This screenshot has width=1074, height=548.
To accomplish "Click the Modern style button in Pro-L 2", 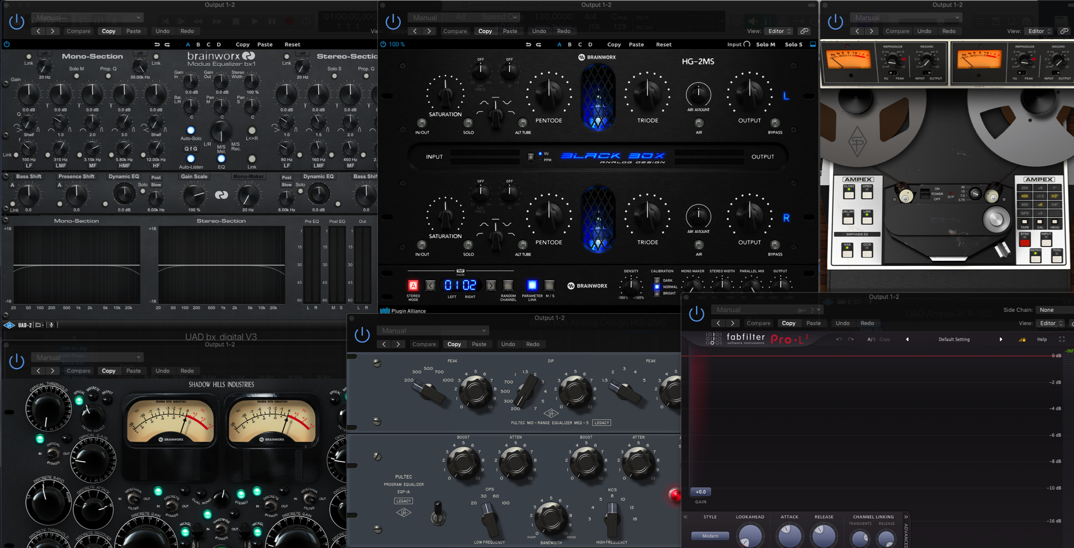I will [710, 536].
